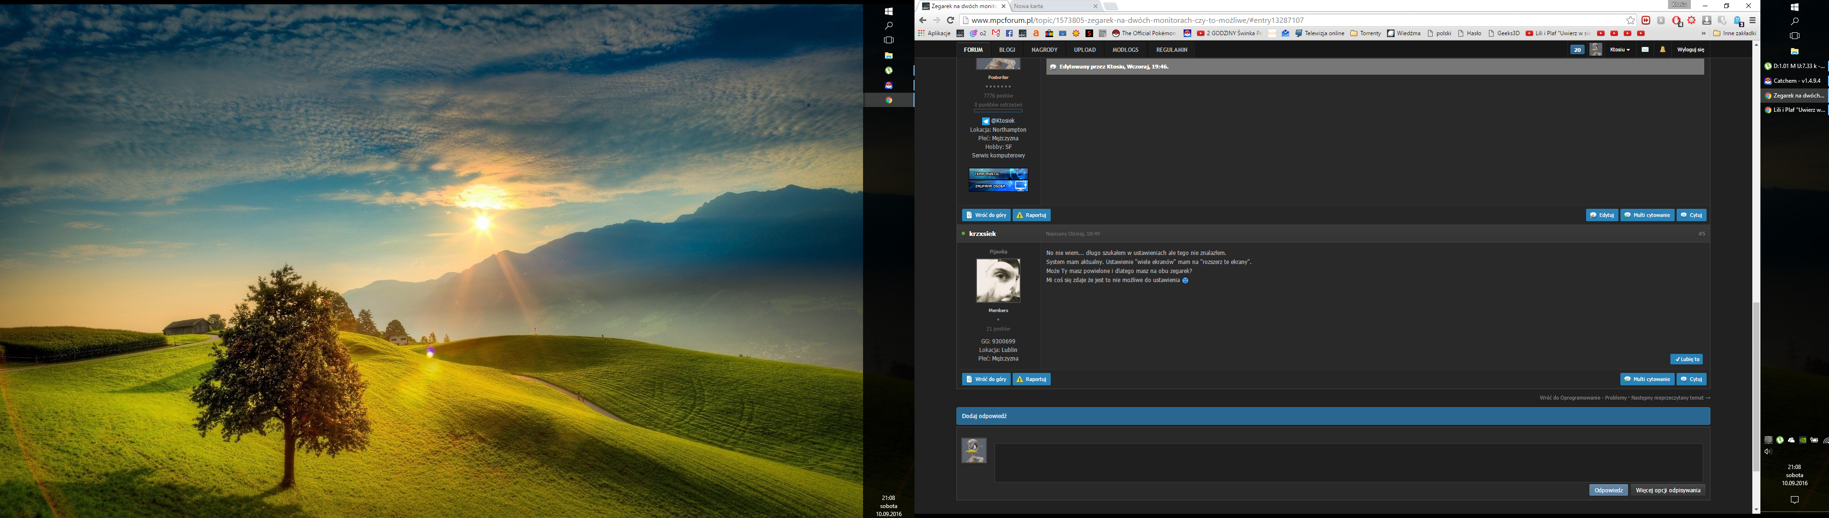Open the Ghostery ghost extension icon
The height and width of the screenshot is (518, 1829).
coord(1738,20)
